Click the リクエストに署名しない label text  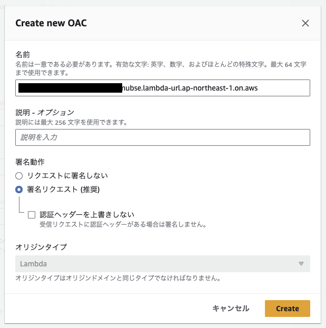pos(67,176)
